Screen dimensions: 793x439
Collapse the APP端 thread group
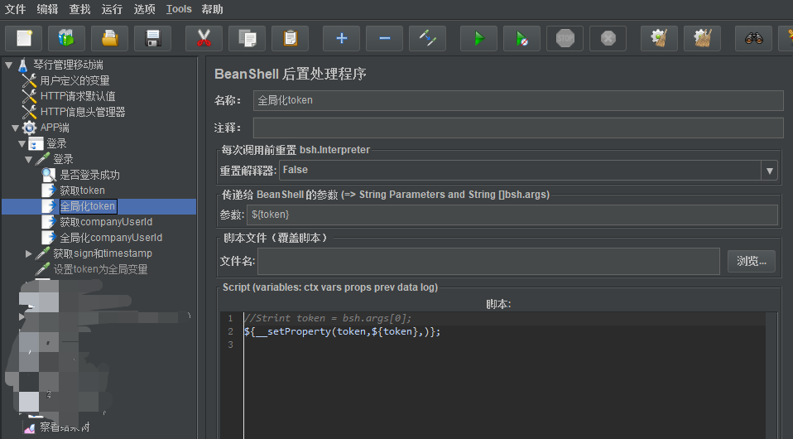[15, 128]
